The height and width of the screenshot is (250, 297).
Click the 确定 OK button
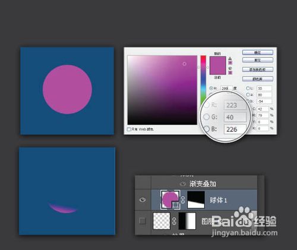pyautogui.click(x=258, y=52)
